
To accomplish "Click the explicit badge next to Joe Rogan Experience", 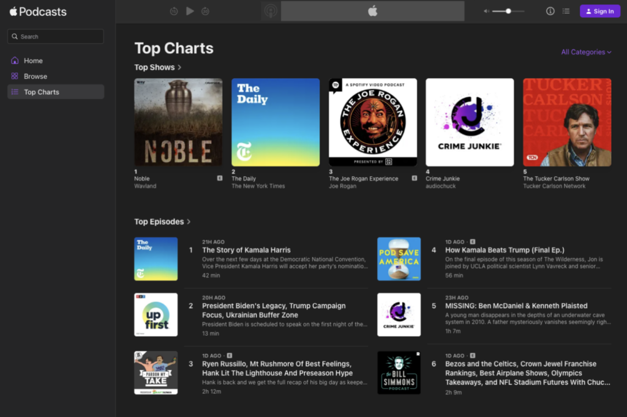I will click(415, 178).
